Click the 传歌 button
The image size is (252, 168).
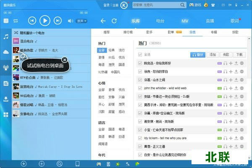(x=226, y=55)
